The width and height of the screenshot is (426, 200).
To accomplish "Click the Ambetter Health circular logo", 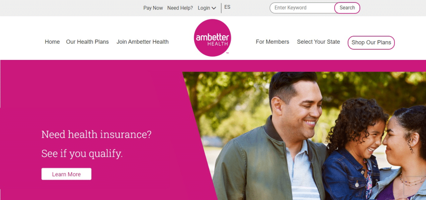I will [213, 38].
